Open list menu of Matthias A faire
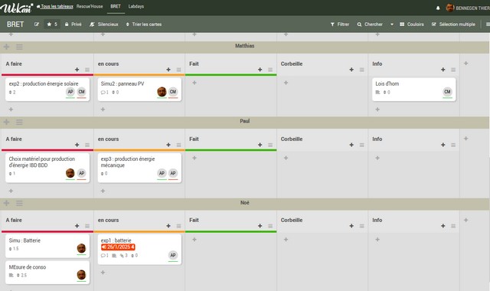This screenshot has width=490, height=291. [x=87, y=70]
